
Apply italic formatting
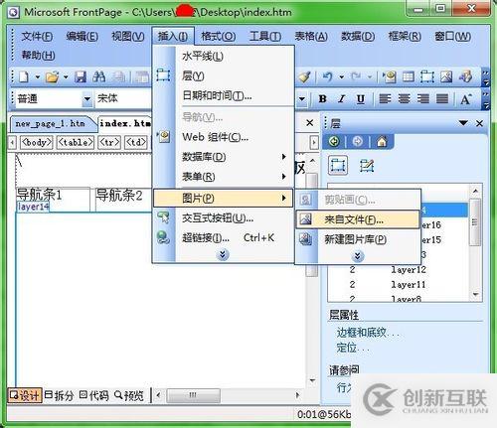(341, 99)
